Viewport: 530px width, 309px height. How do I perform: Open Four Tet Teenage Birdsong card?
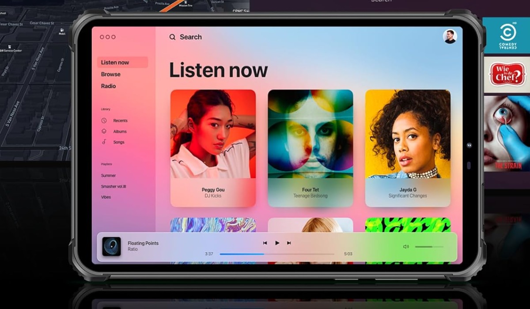[310, 148]
